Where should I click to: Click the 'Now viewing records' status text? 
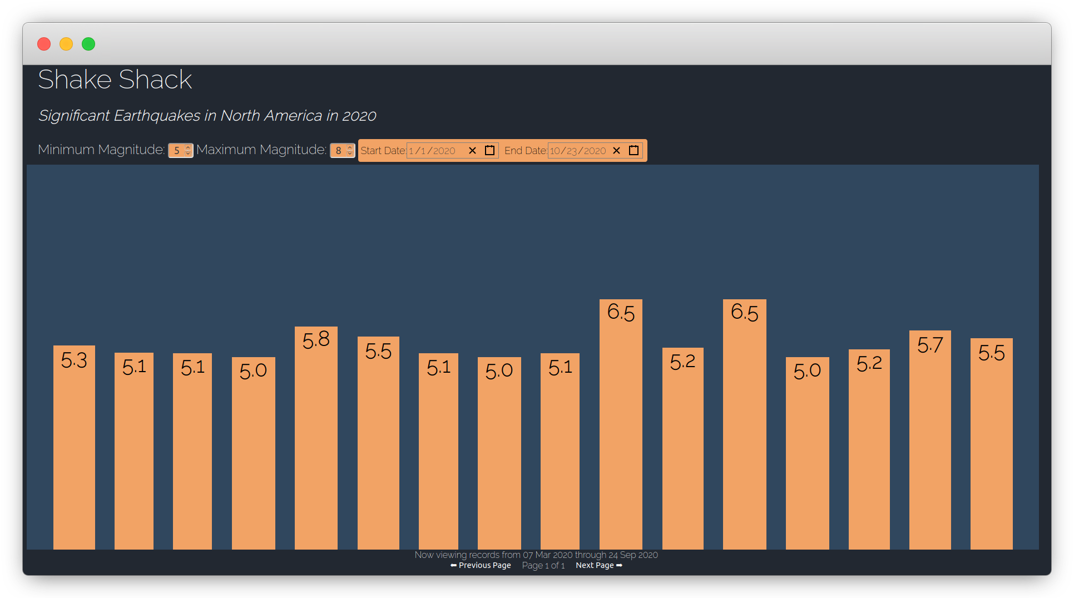point(536,555)
